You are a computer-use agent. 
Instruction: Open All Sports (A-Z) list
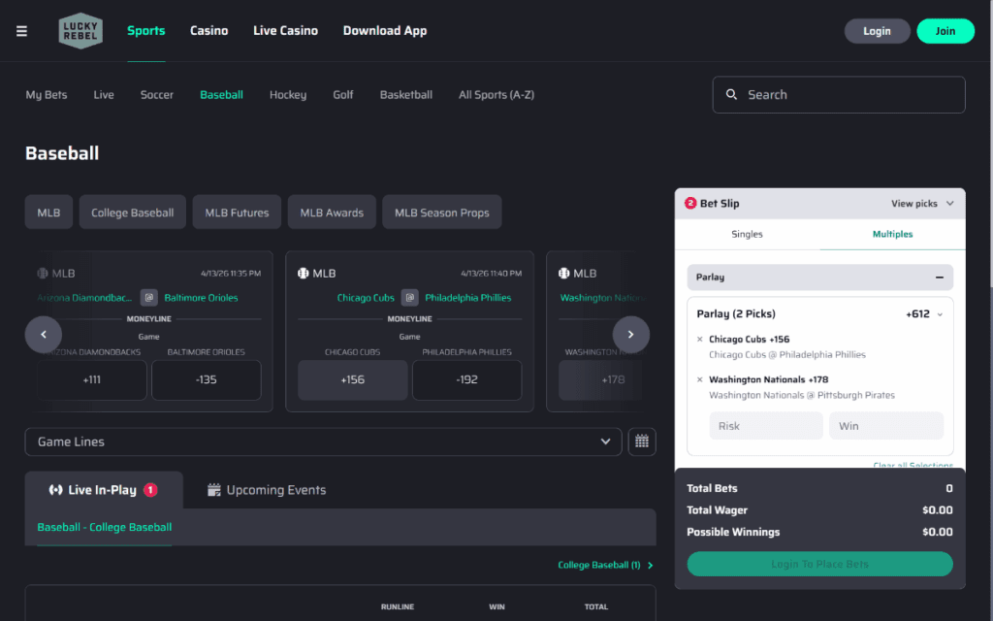pos(496,94)
